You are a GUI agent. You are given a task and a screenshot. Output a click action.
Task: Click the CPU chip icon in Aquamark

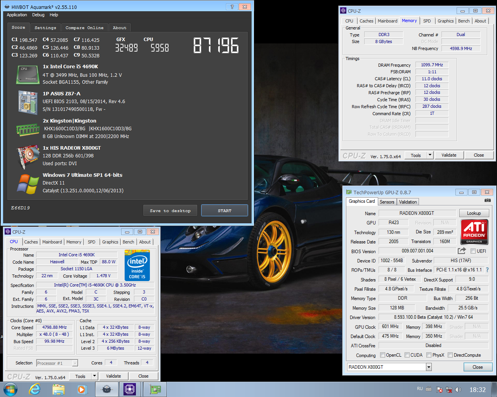[x=28, y=75]
